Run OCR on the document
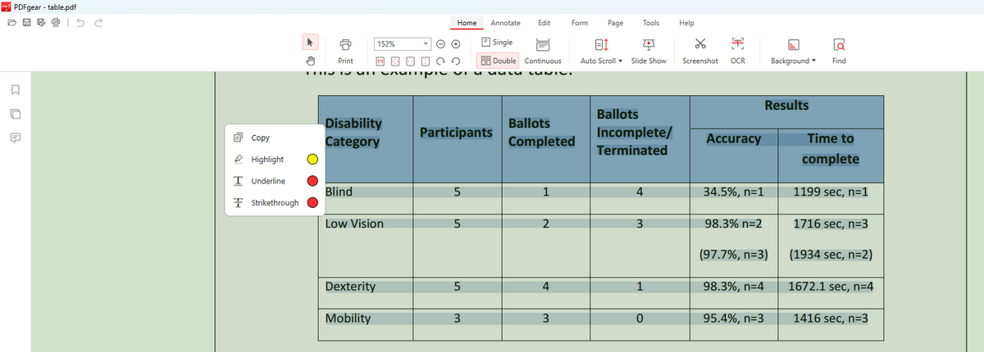984x352 pixels. point(736,50)
